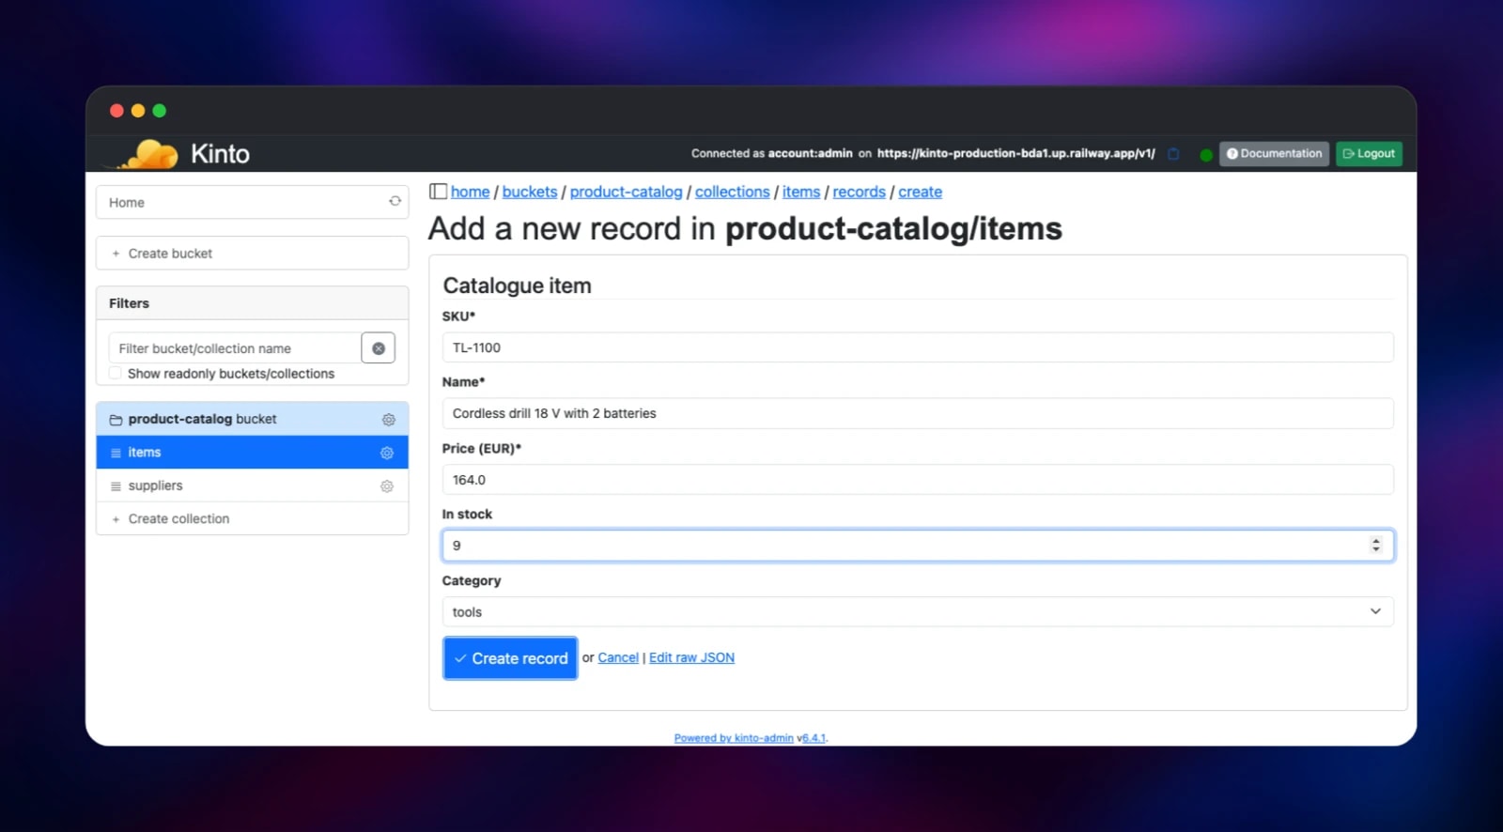Follow the product-catalog breadcrumb link
Viewport: 1503px width, 832px height.
[626, 192]
